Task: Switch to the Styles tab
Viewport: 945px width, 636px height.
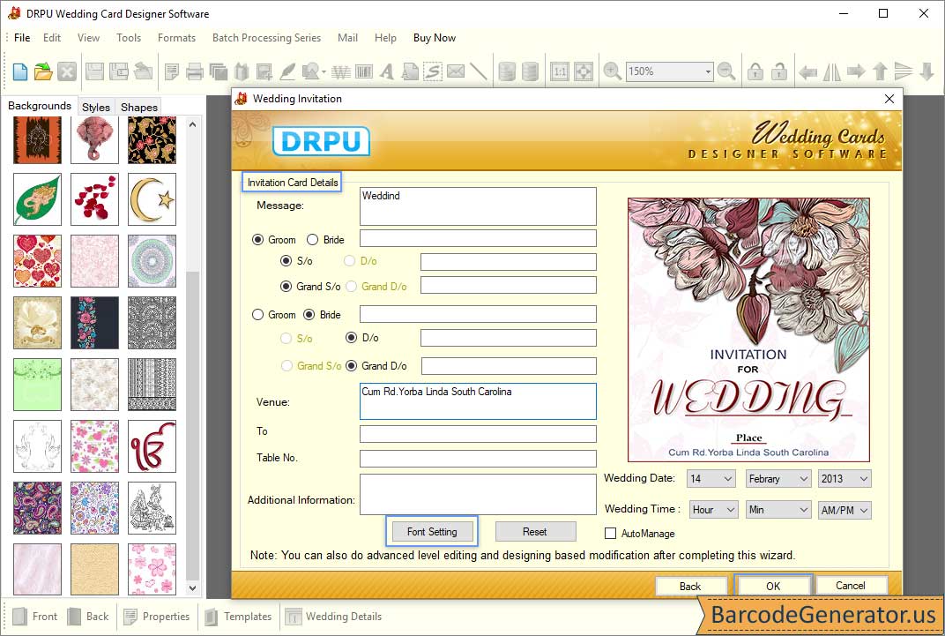Action: 96,107
